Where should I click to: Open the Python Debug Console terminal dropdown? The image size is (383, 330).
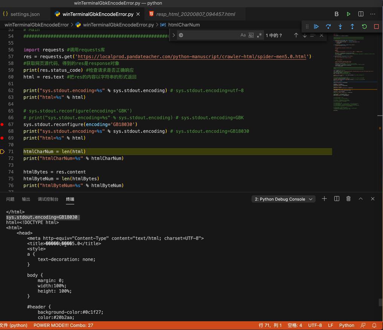coord(283,199)
